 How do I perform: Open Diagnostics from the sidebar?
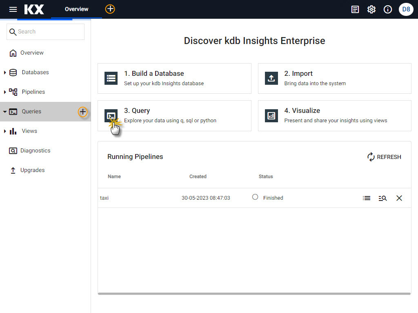coord(35,151)
